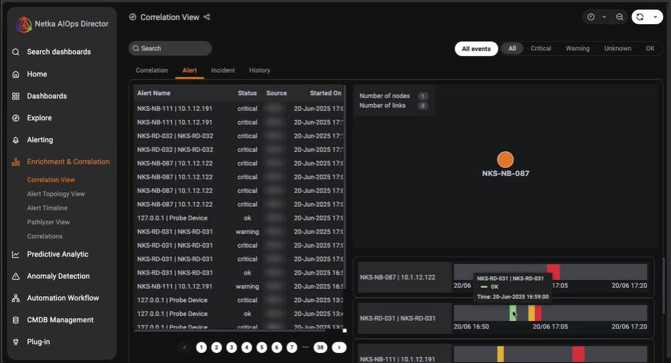Viewport: 671px width, 363px height.
Task: Click the yellow warning segment on NKS-NB-111 timeline
Action: click(501, 354)
